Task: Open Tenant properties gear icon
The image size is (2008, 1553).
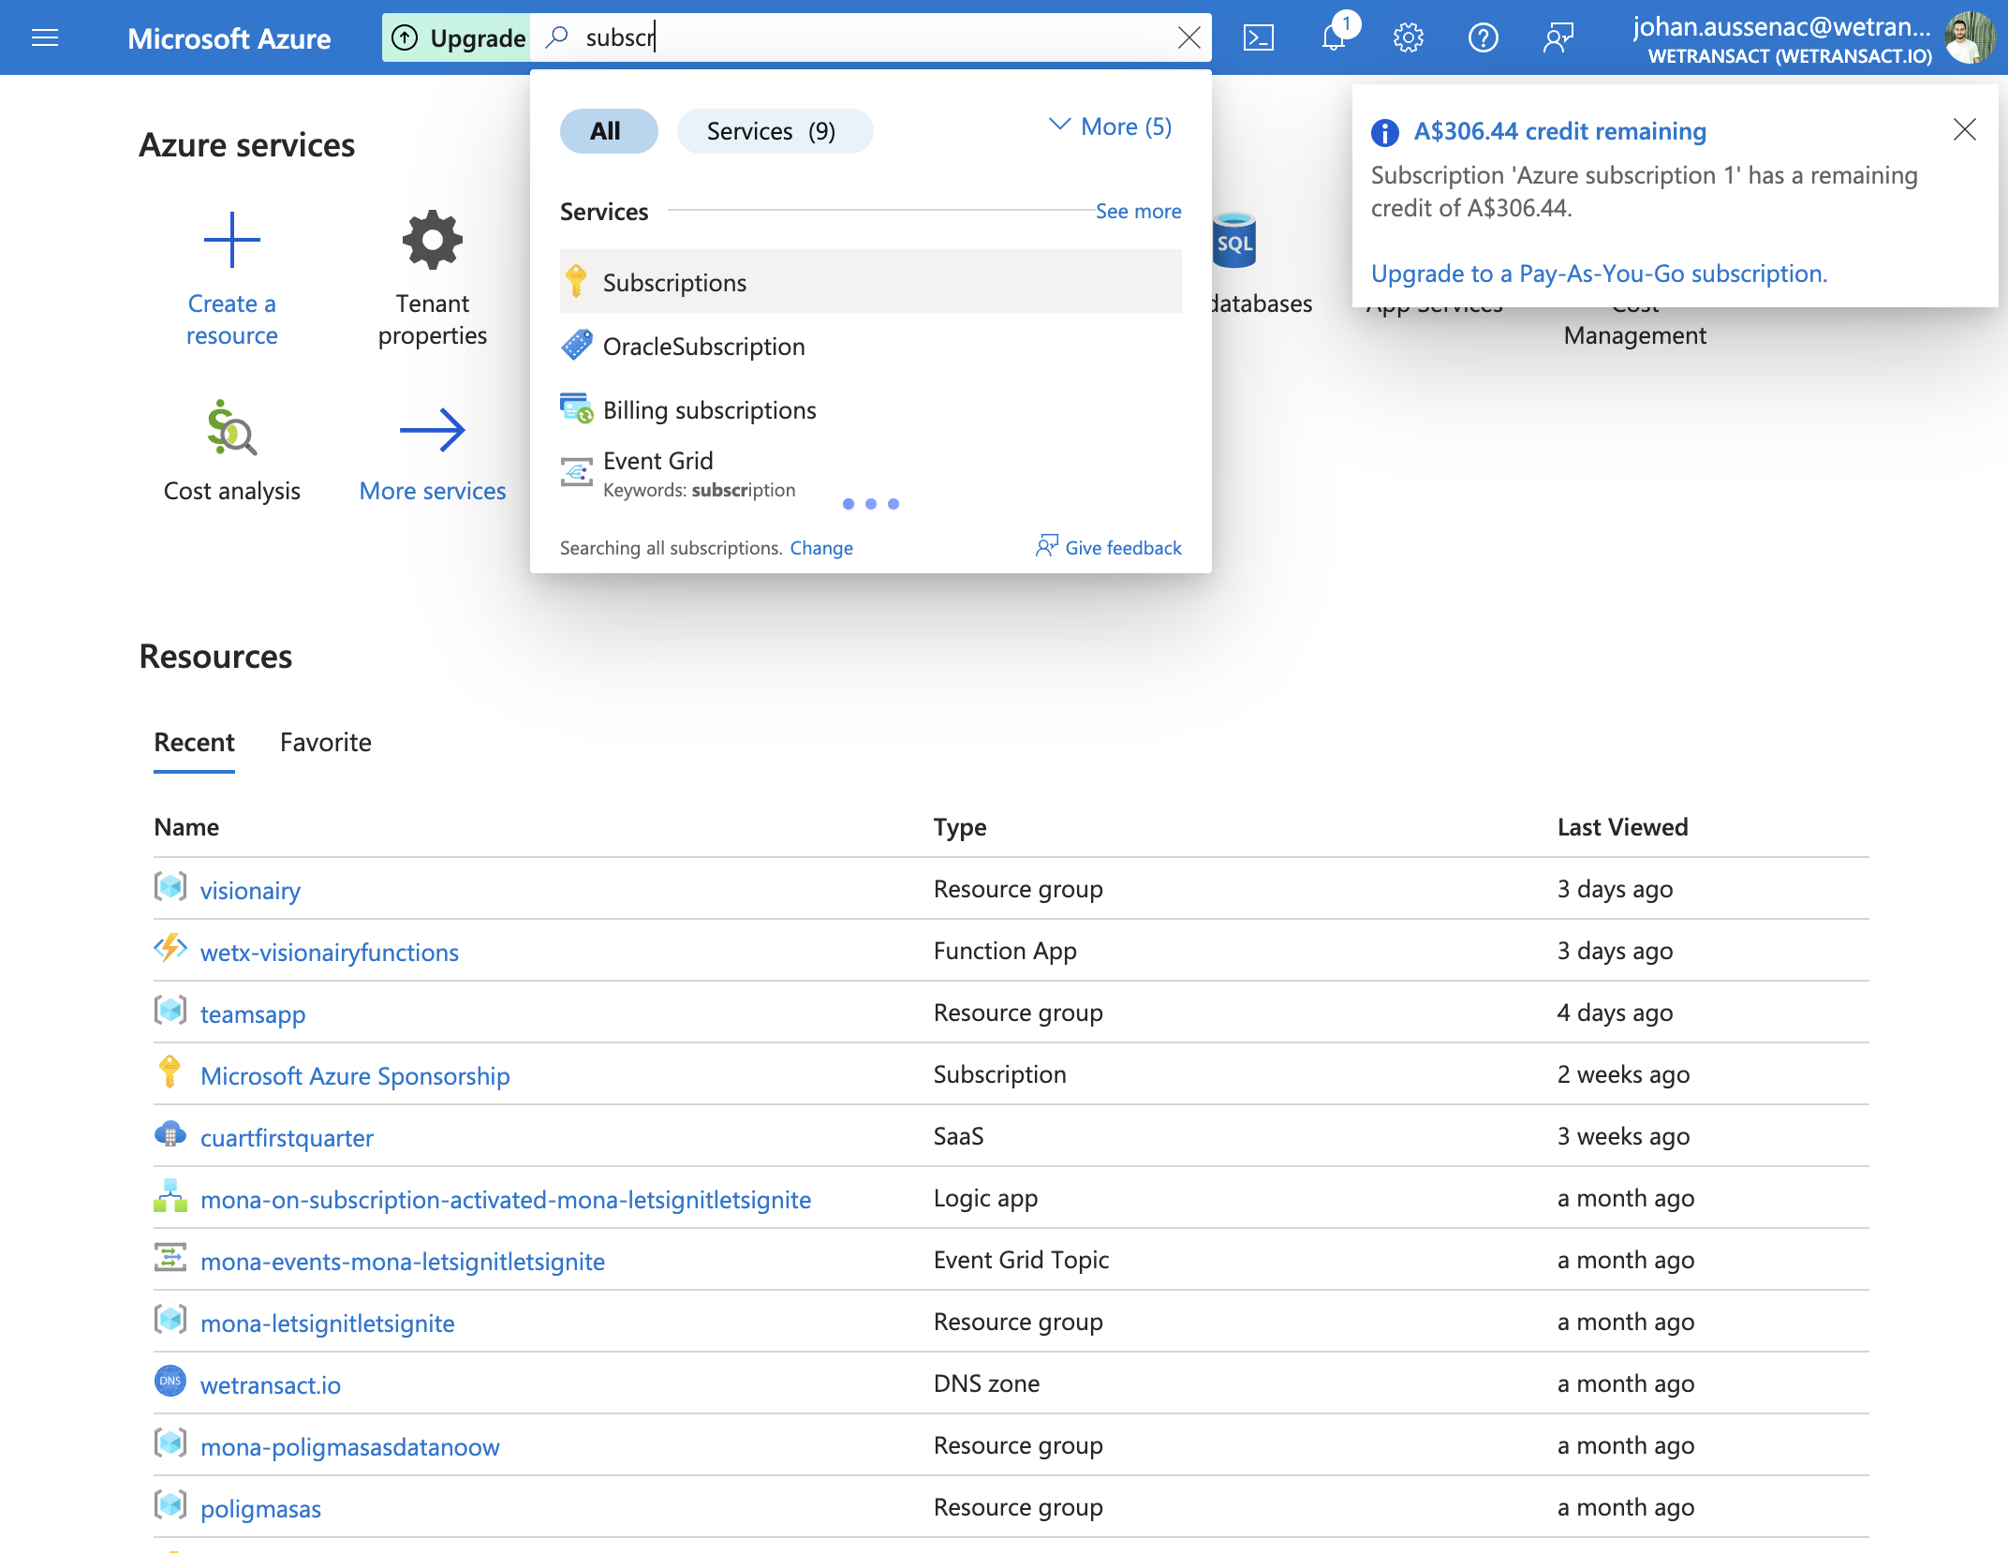Action: point(433,240)
